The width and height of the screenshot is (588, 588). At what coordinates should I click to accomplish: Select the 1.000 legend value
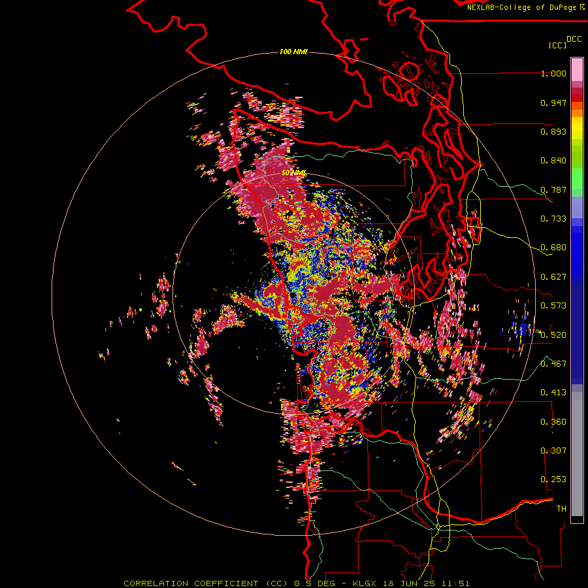tap(553, 73)
